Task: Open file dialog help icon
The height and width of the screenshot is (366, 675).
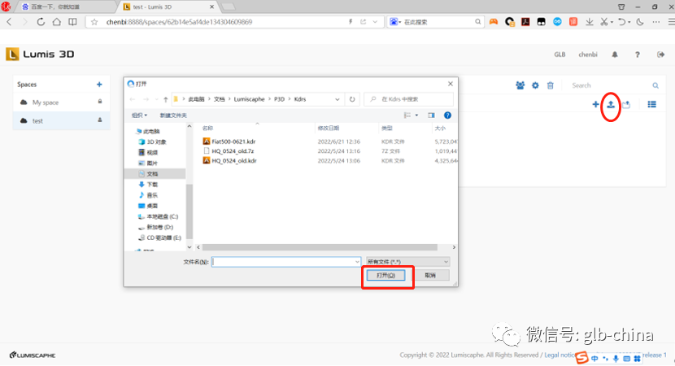Action: (x=448, y=115)
